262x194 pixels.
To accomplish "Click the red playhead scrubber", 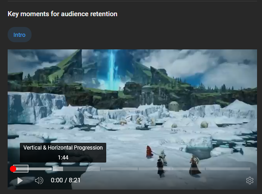I will click(13, 169).
